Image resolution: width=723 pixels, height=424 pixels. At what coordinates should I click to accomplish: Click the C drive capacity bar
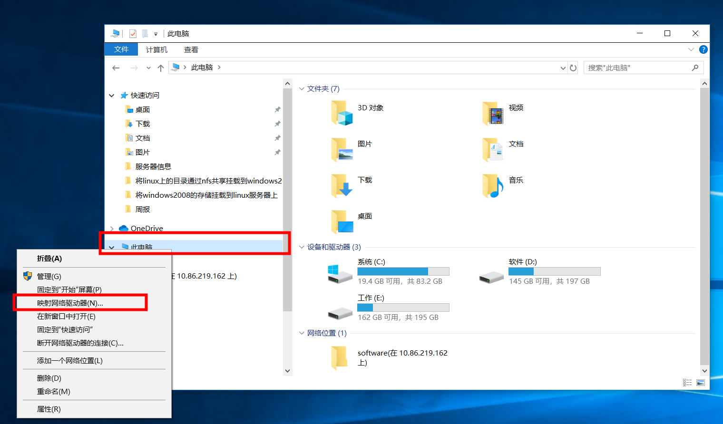point(403,271)
